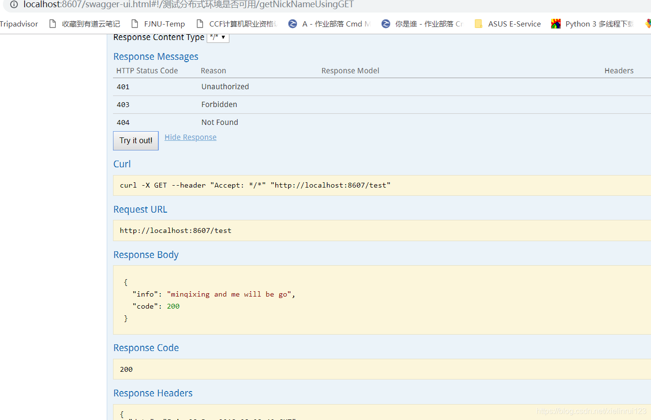This screenshot has width=651, height=420.
Task: Open the Python 3 多线程下载 bookmark
Action: 592,24
